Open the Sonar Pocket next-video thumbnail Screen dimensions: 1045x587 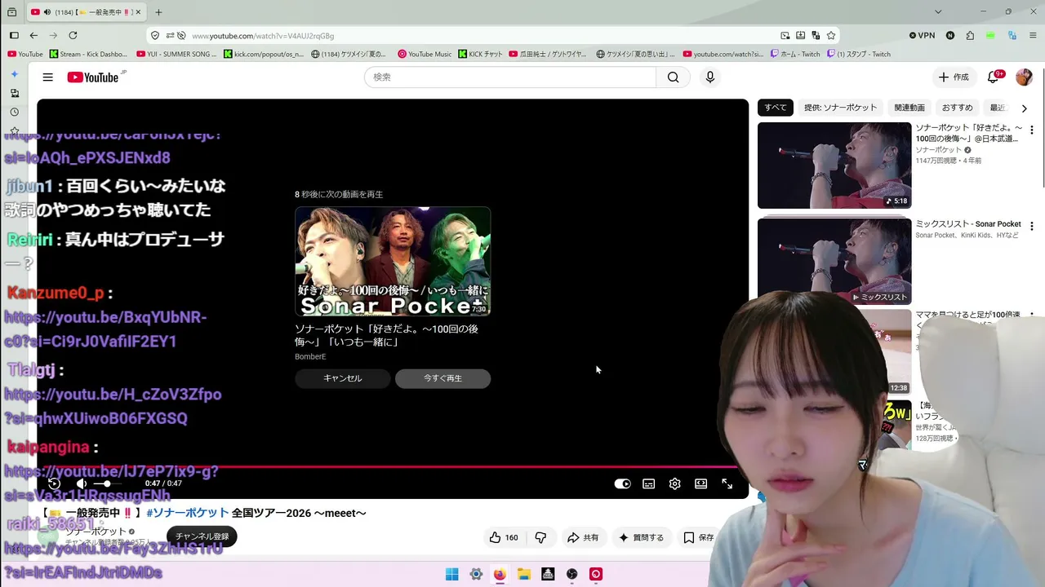point(393,261)
